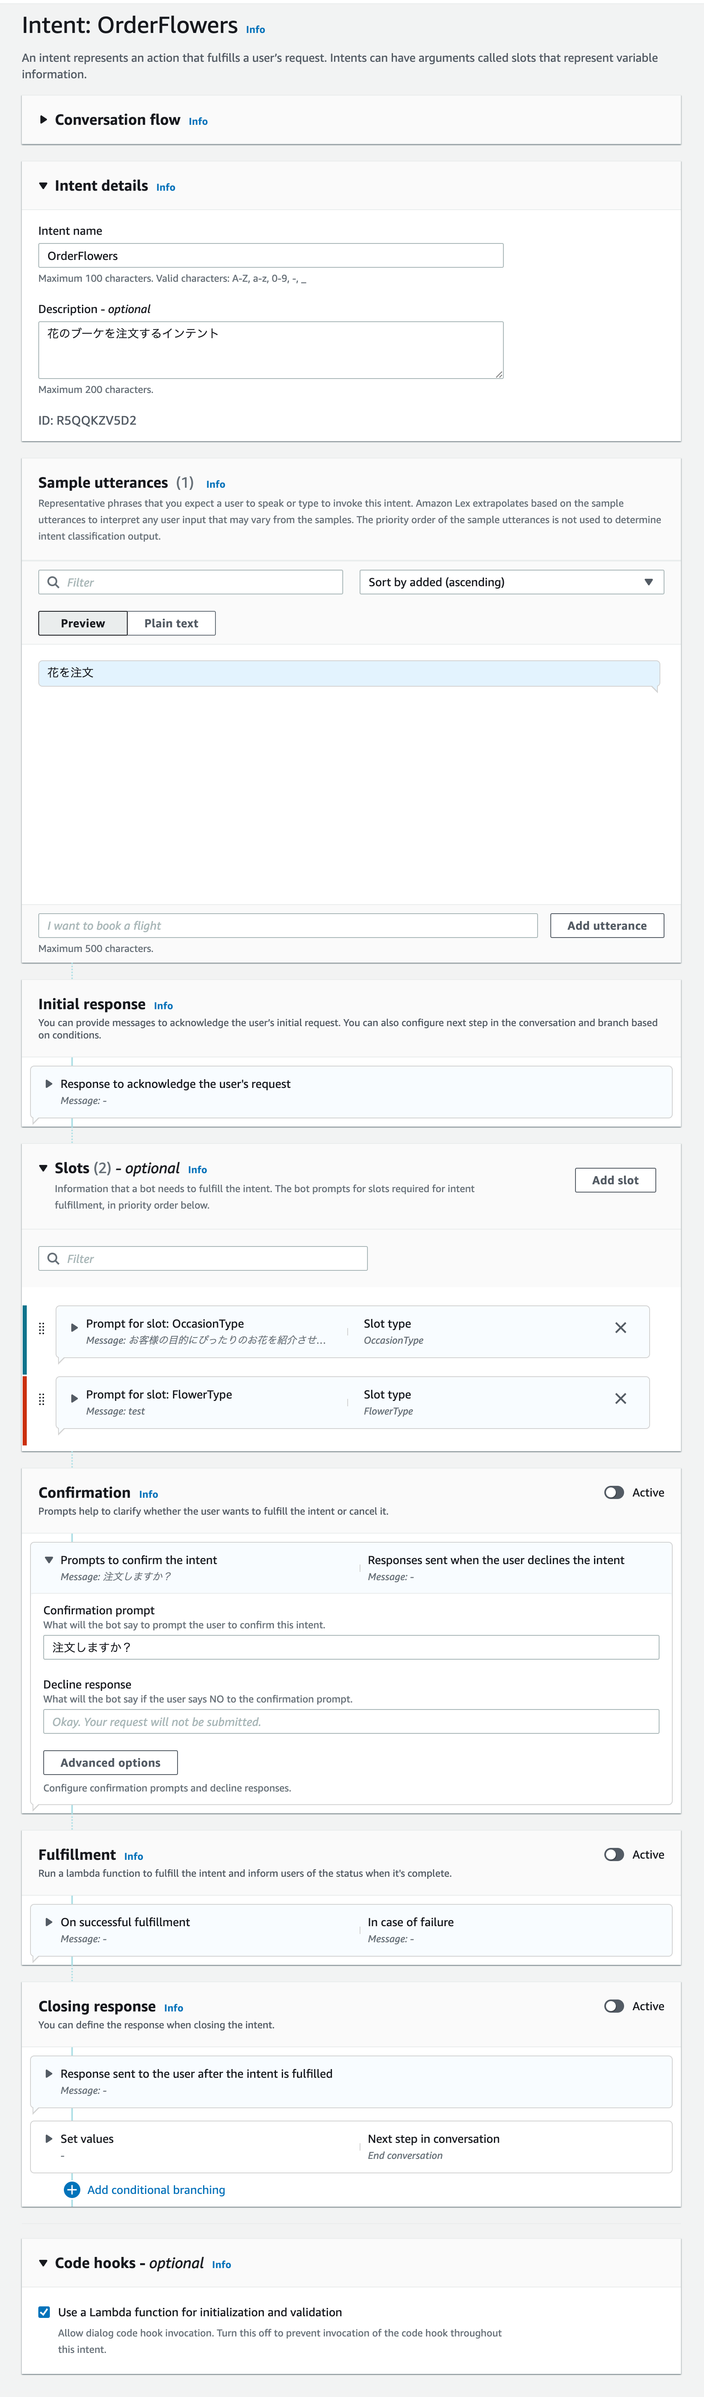704x2397 pixels.
Task: Open the Sort by added (ascending) dropdown
Action: click(512, 582)
